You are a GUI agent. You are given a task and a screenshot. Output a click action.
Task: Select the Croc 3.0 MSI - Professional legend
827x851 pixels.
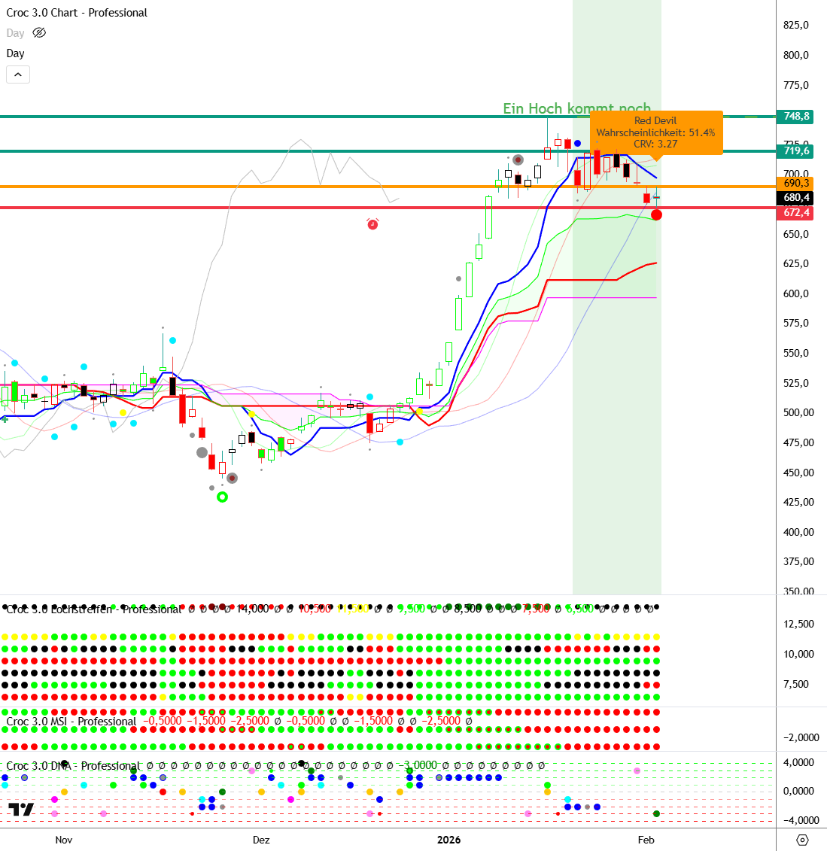pos(71,721)
